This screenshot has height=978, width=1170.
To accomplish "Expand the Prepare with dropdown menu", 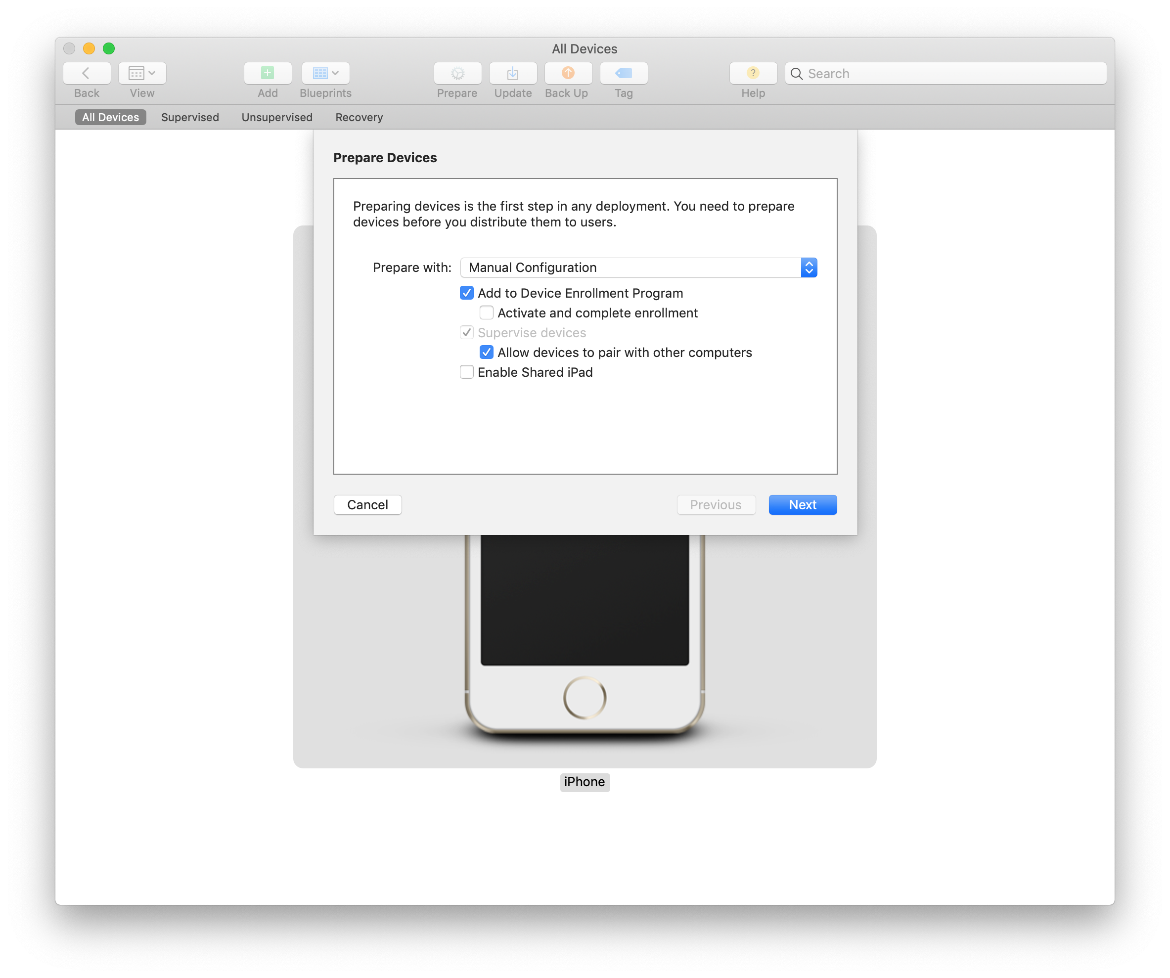I will coord(809,266).
